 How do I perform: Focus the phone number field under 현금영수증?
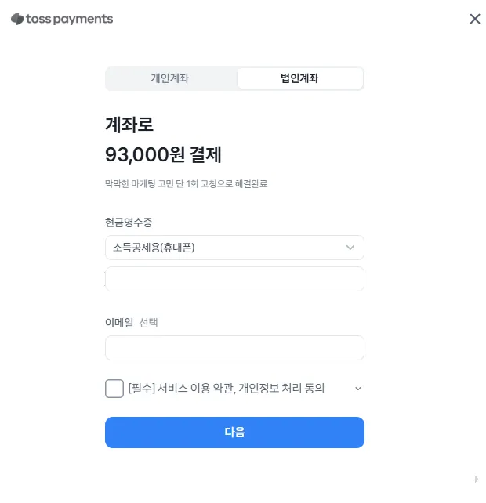coord(234,279)
